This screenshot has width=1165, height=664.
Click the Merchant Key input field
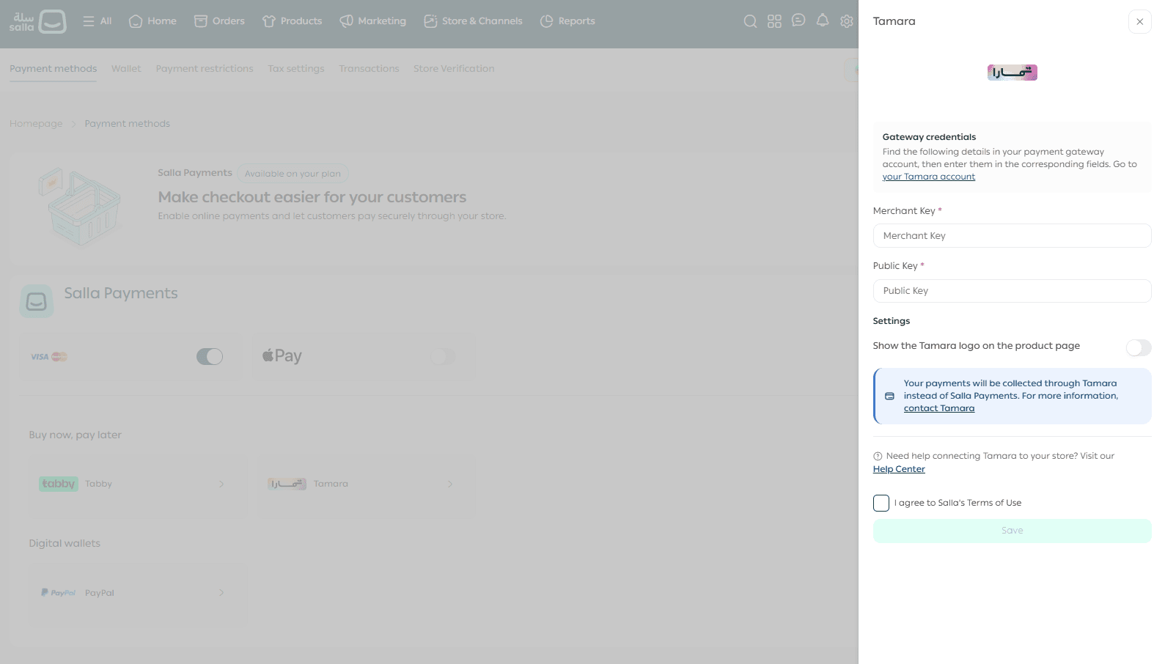coord(1012,236)
